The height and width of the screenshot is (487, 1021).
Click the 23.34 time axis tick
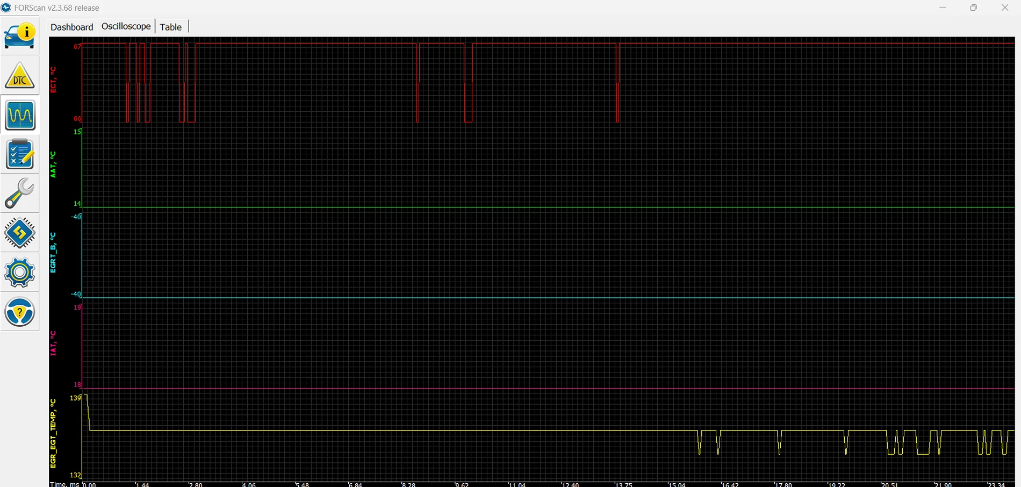996,484
